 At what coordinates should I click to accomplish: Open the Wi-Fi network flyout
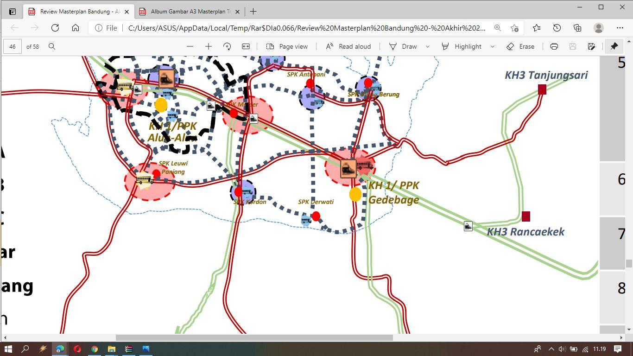click(585, 349)
